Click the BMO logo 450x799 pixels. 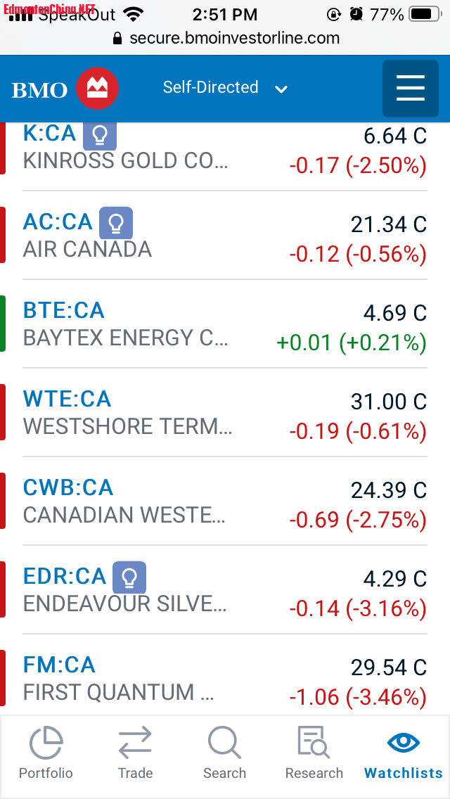(x=65, y=89)
